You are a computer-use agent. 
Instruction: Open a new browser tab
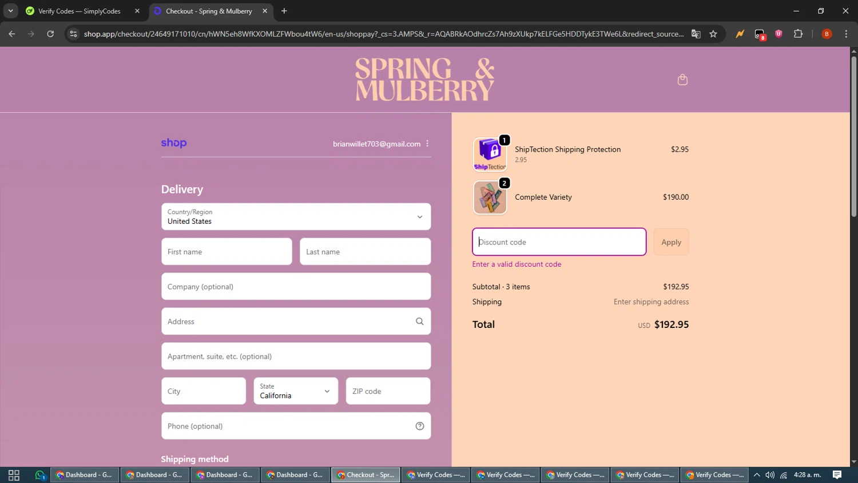coord(284,11)
